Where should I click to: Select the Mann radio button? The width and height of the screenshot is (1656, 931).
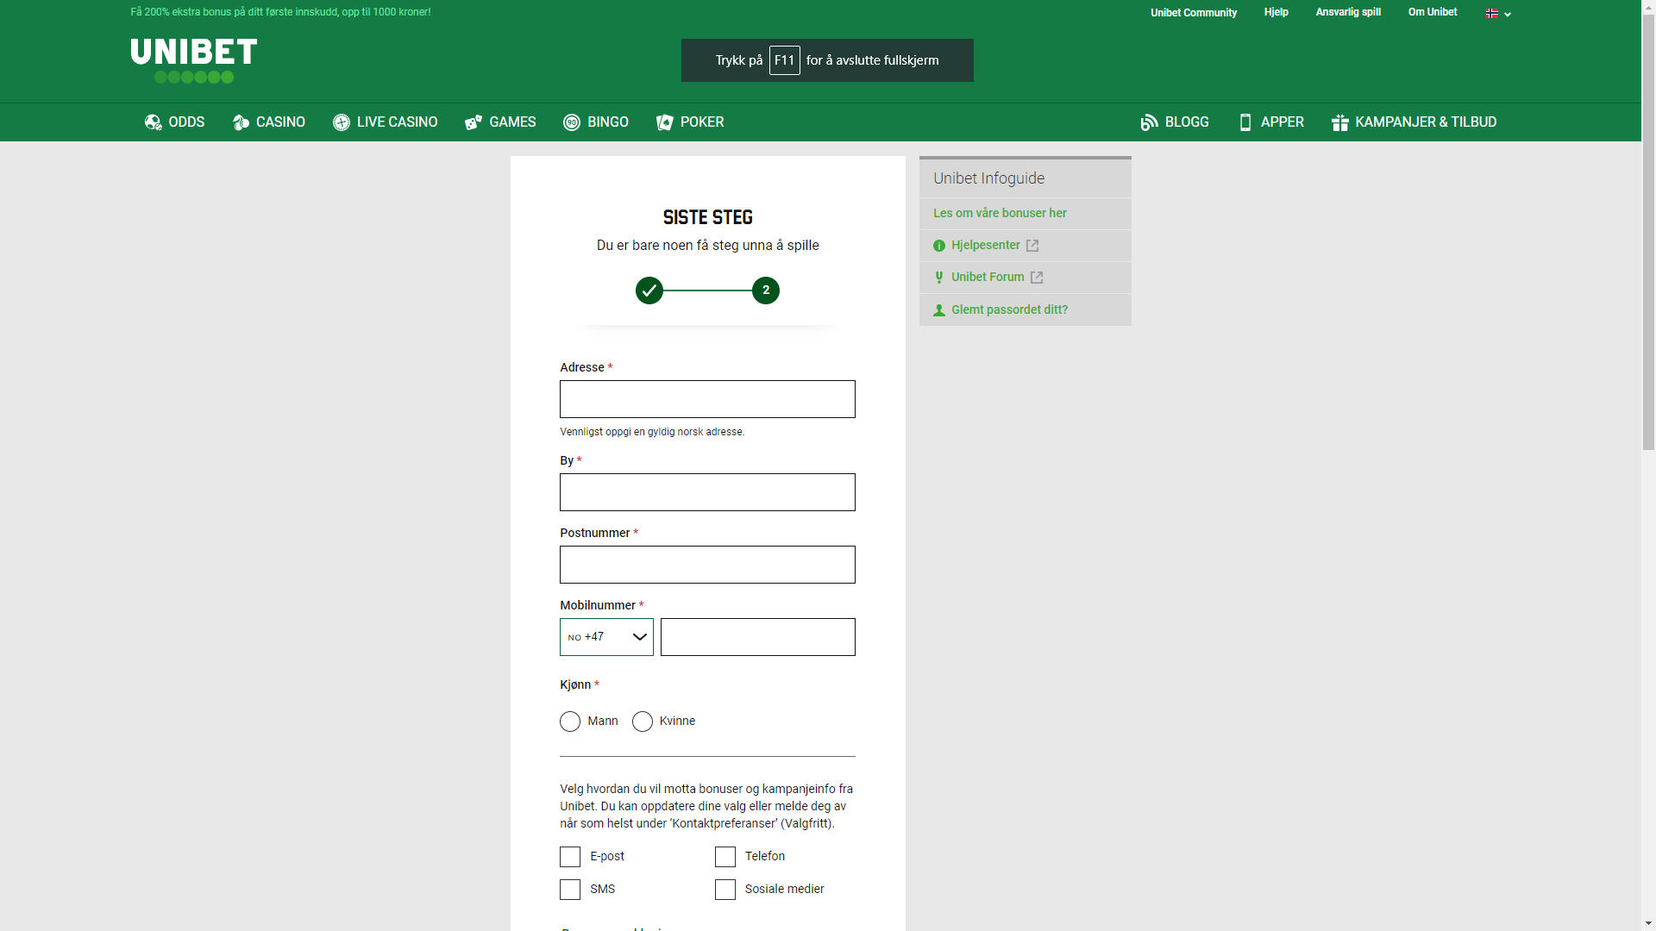570,722
